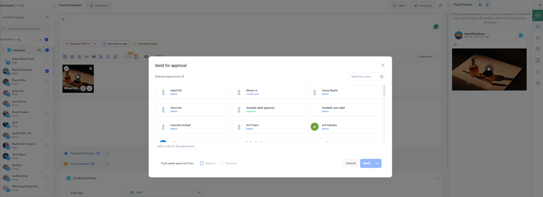Open the emoji picker
The image size is (543, 197).
tap(115, 57)
